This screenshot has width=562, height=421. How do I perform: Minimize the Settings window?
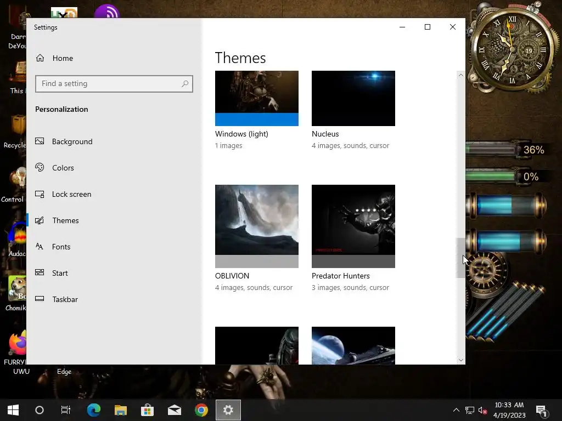click(402, 27)
